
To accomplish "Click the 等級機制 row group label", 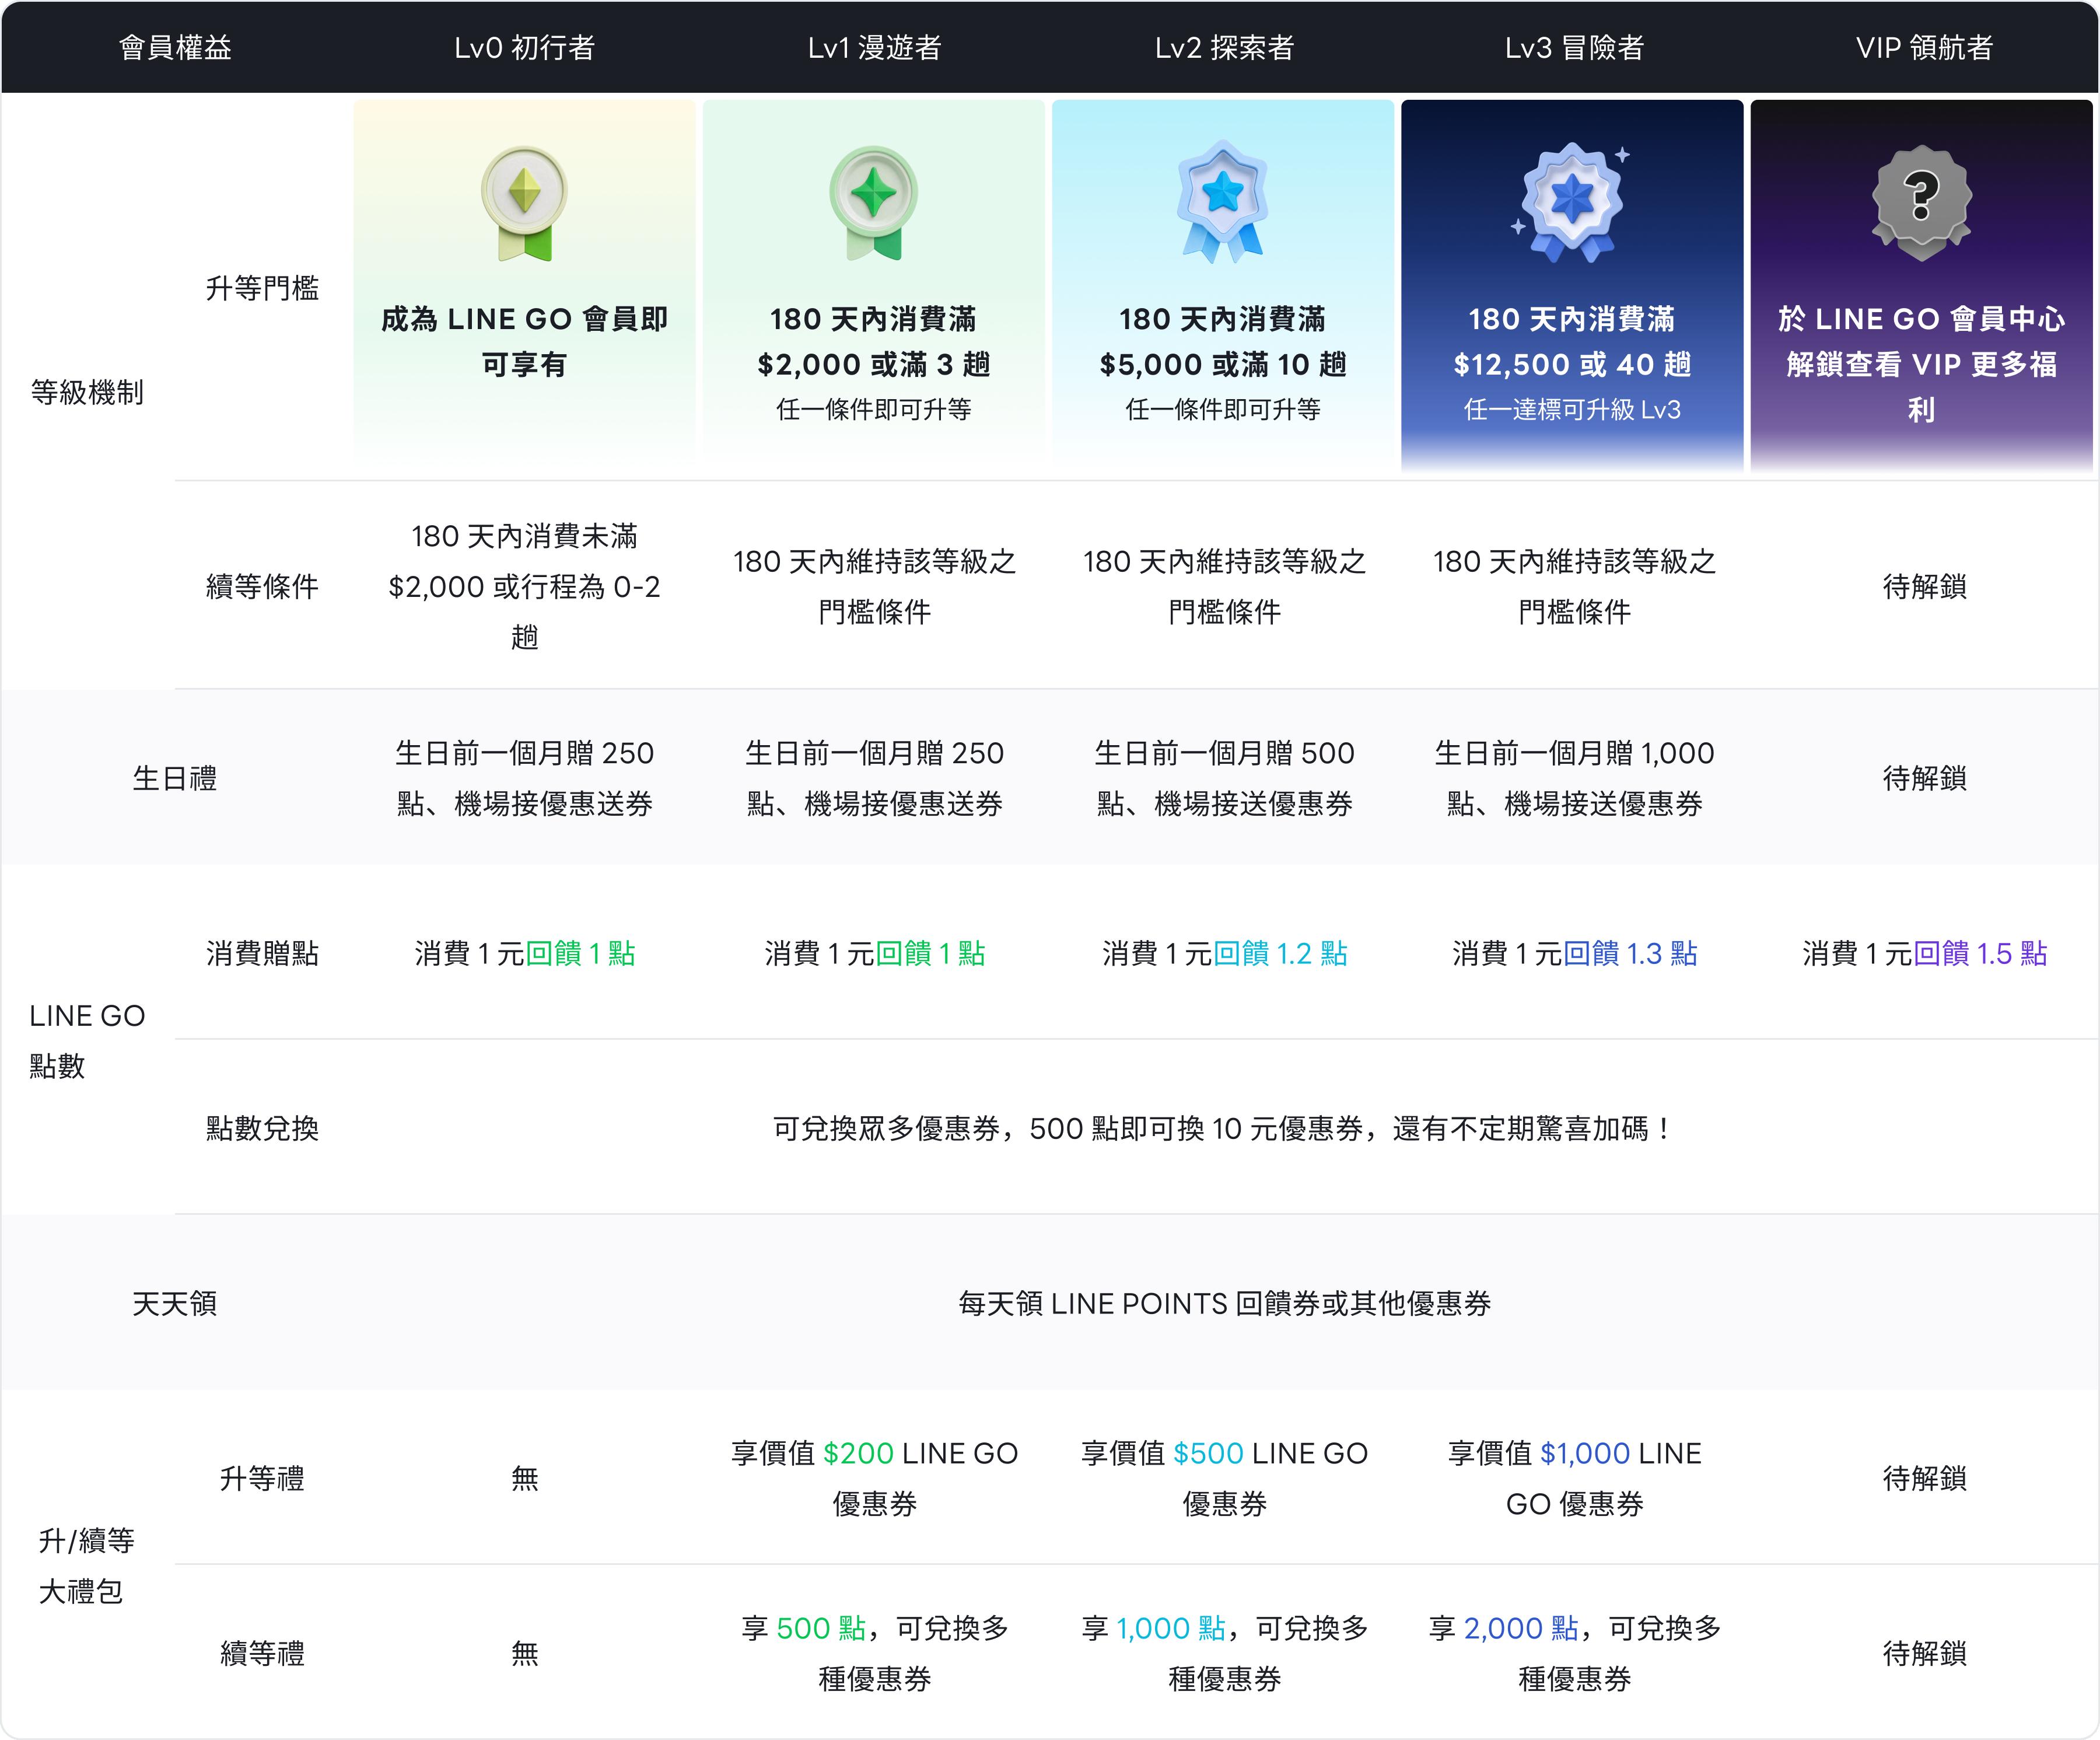I will [x=87, y=392].
